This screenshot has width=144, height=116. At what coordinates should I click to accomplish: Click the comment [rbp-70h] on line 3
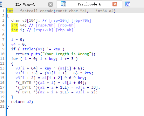click(81, 20)
